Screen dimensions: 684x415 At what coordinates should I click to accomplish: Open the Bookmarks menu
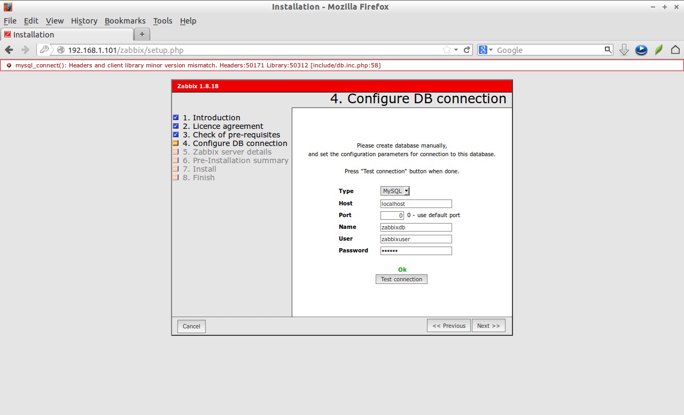tap(125, 21)
